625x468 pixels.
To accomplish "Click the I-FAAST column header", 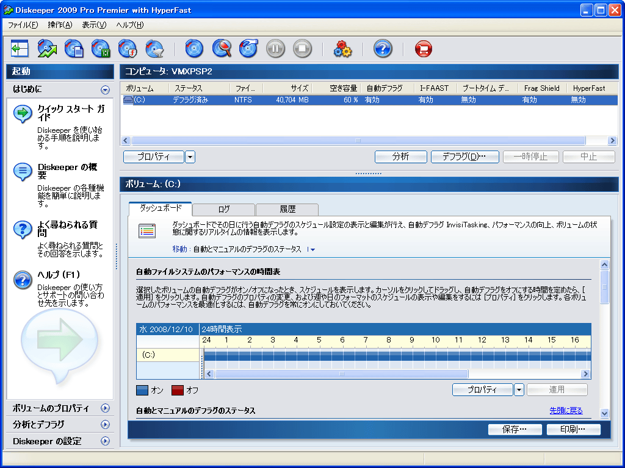I will tap(436, 88).
